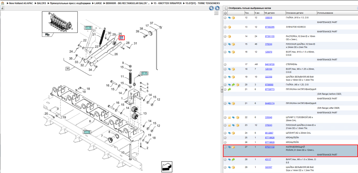Click the previous figure arrow button
Viewport: 358px width, 173px height.
pos(212,8)
